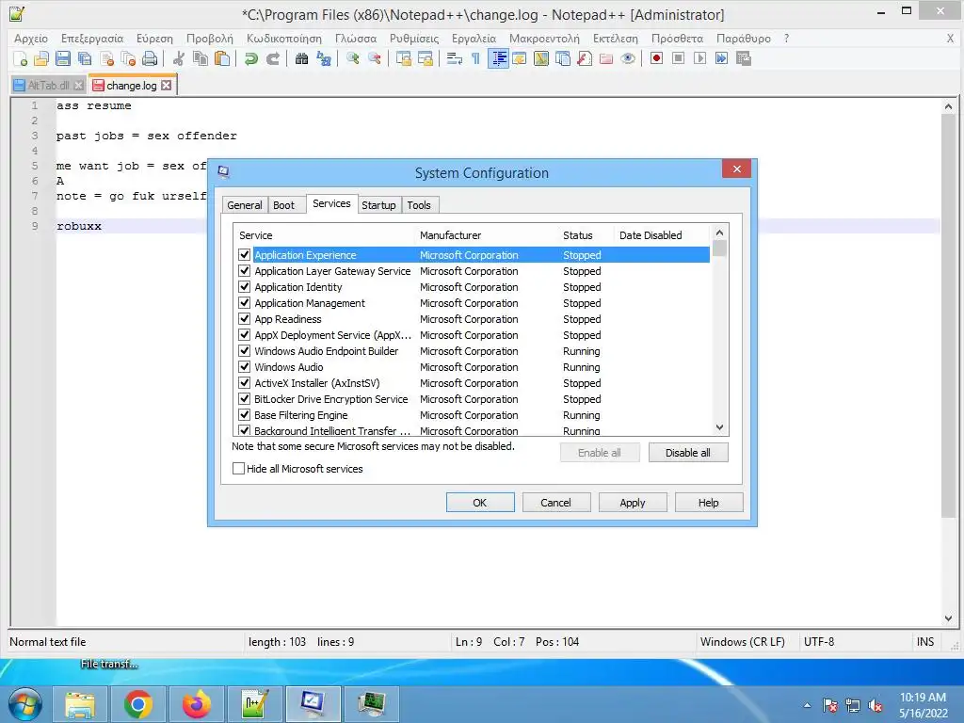The image size is (964, 723).
Task: Close the change.log tab with its X
Action: point(167,86)
